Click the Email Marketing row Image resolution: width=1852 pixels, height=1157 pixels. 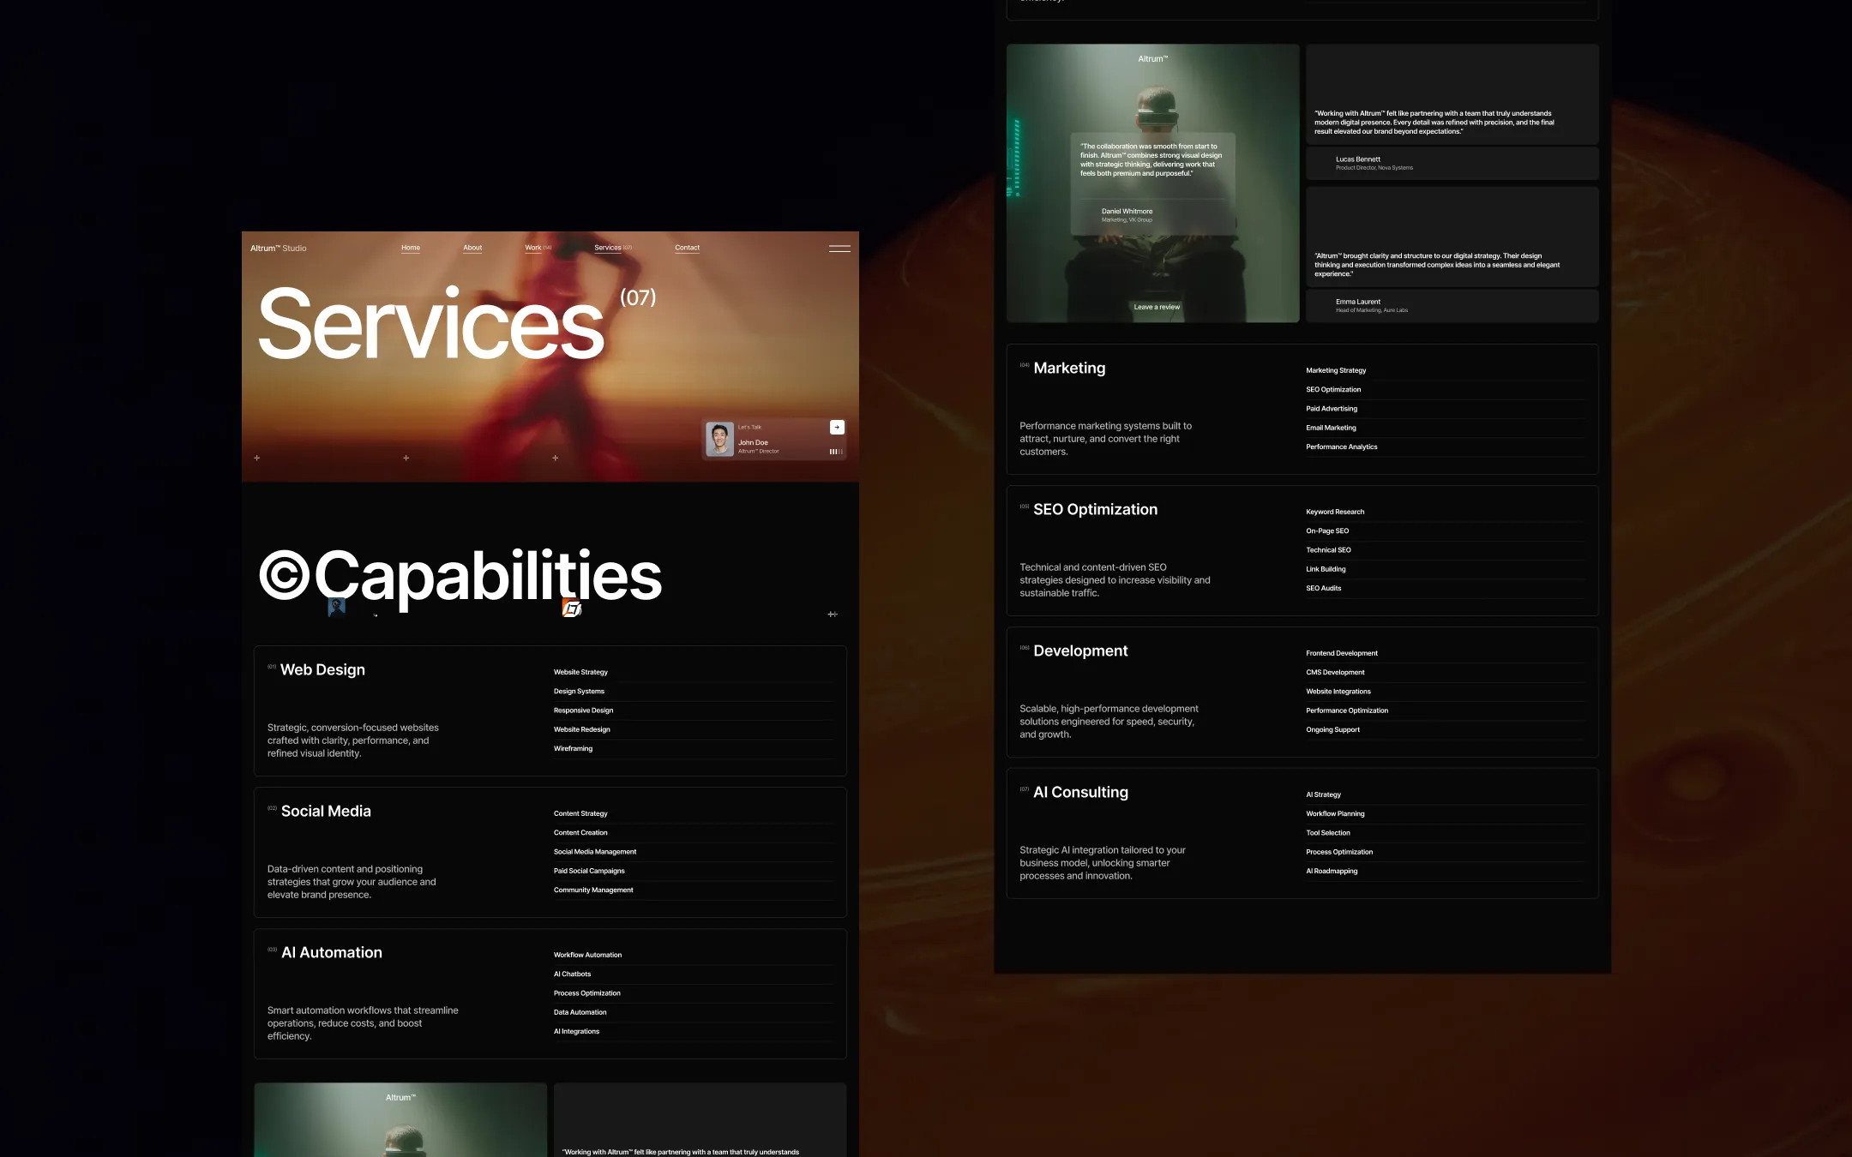(x=1446, y=428)
